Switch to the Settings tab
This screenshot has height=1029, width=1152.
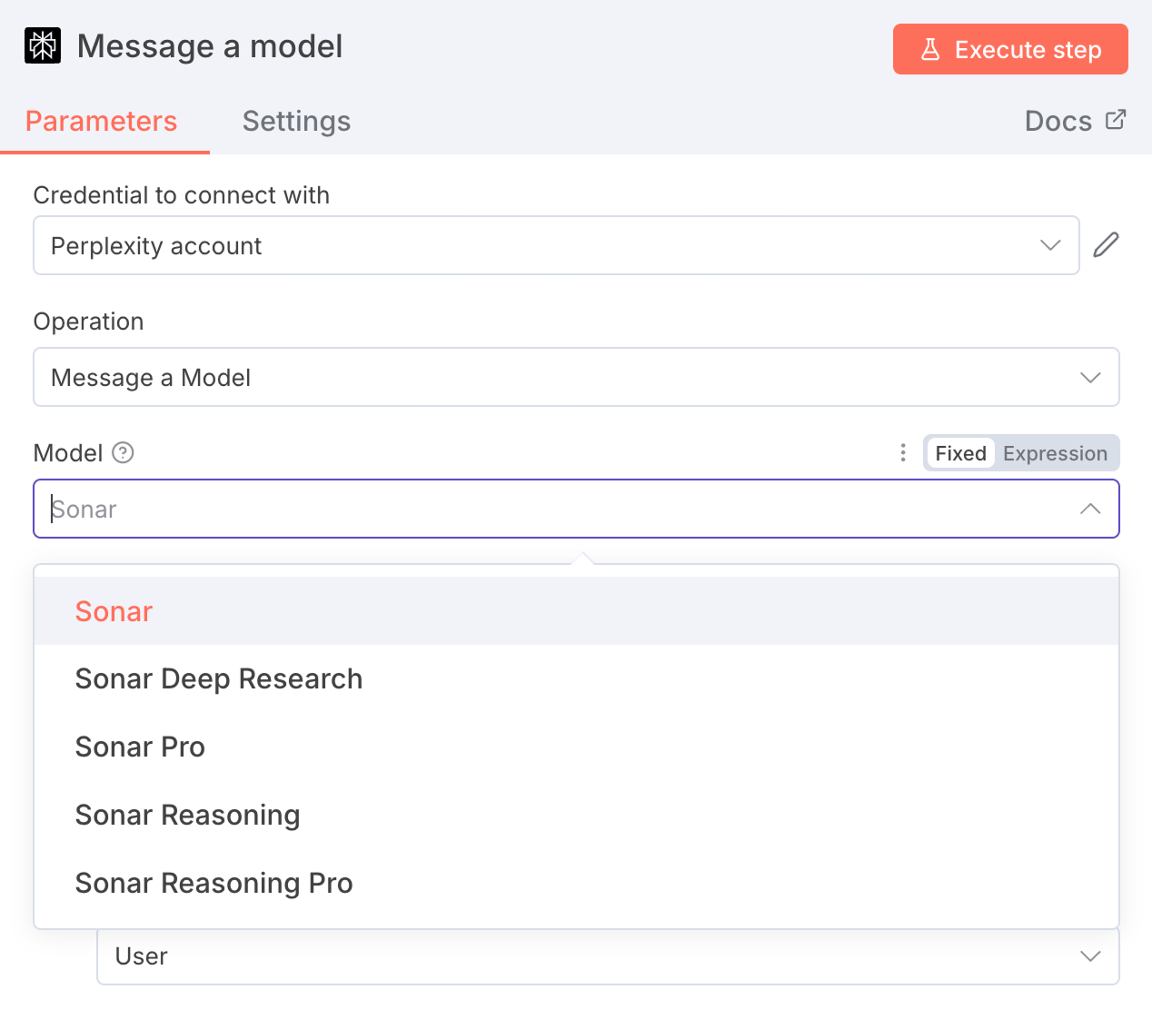click(296, 121)
